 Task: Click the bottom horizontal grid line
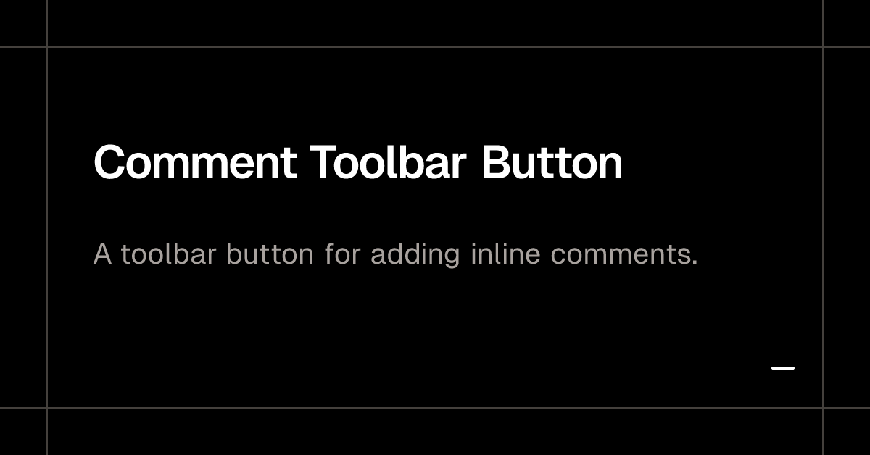[x=435, y=408]
